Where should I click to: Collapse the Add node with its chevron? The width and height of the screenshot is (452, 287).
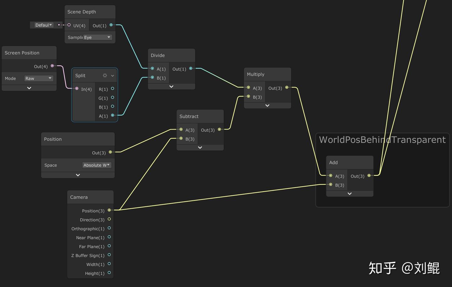[x=349, y=194]
